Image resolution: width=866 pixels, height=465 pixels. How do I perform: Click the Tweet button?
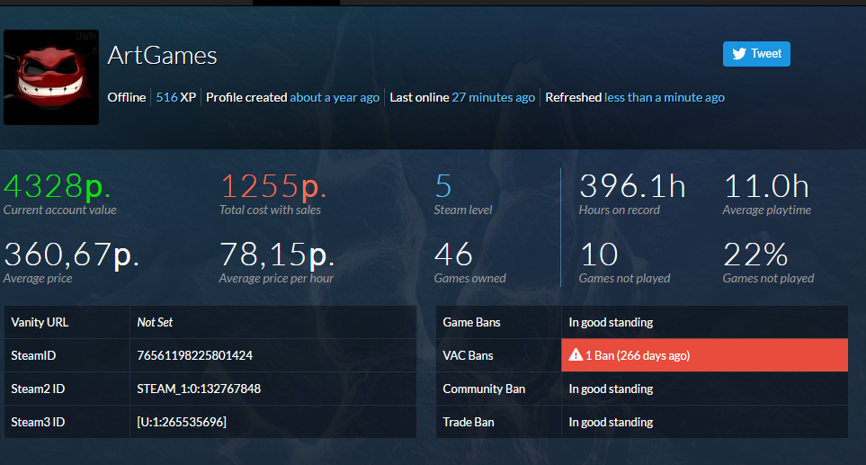756,54
